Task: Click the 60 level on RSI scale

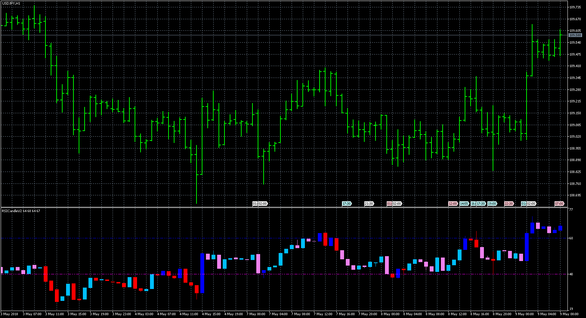Action: [x=571, y=238]
